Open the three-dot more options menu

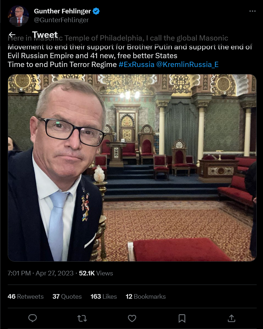coord(252,11)
